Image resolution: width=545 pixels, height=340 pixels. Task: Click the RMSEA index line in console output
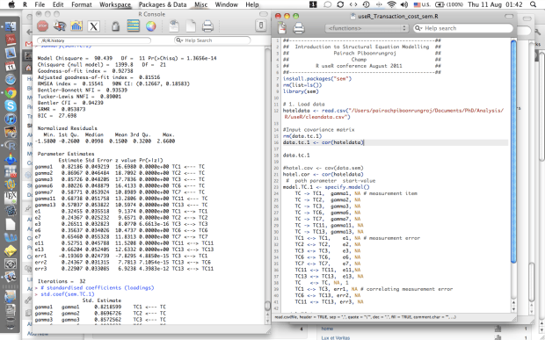[x=113, y=83]
